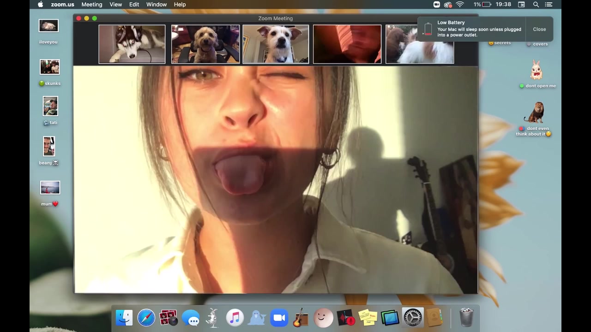Click the pink smiley face dock icon
This screenshot has width=591, height=332.
tap(323, 318)
